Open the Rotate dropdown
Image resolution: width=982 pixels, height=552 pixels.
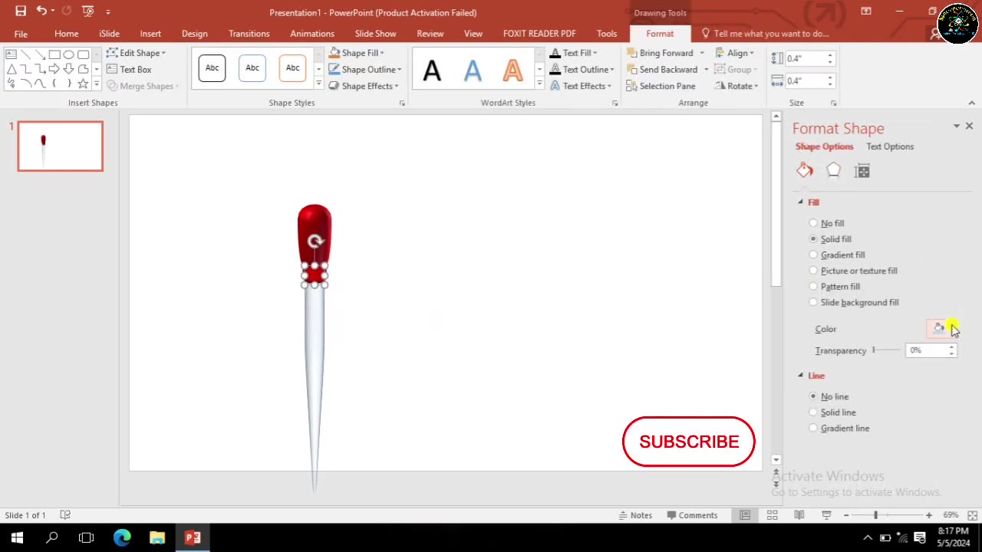tap(736, 86)
